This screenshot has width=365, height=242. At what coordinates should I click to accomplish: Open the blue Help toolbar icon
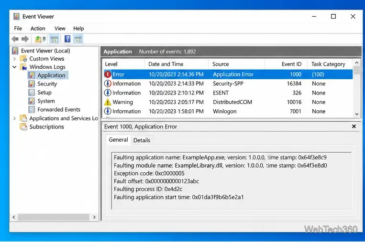[67, 39]
